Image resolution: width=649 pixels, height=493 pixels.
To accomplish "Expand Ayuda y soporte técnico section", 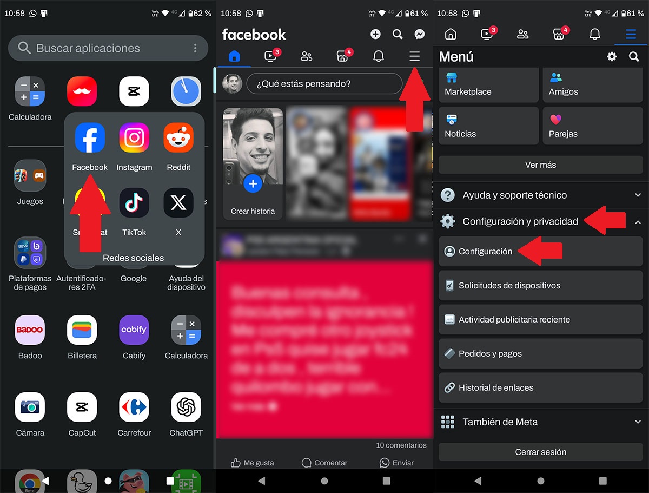I will pos(541,195).
